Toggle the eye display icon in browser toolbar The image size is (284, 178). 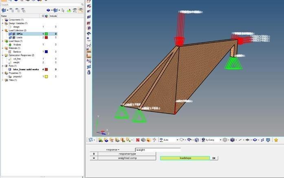click(81, 10)
